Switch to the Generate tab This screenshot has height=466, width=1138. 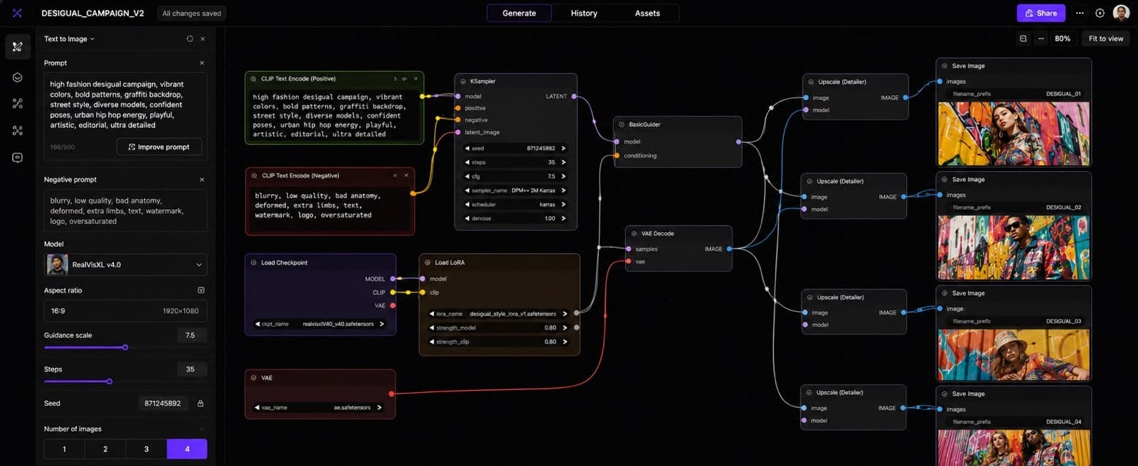tap(519, 13)
